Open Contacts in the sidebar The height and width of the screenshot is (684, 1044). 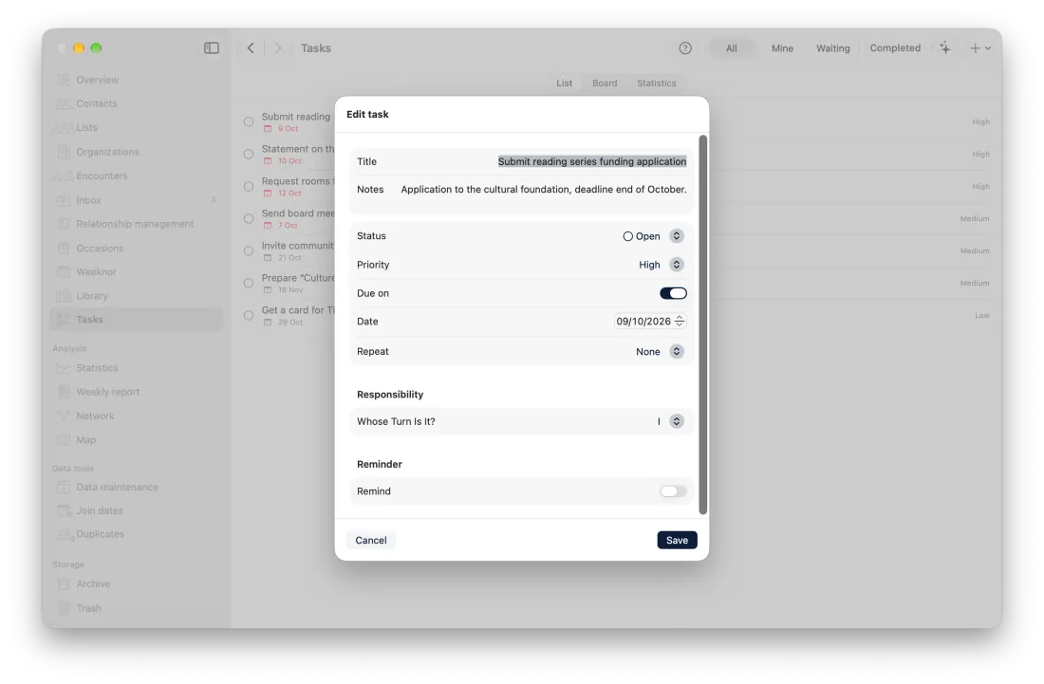(97, 103)
